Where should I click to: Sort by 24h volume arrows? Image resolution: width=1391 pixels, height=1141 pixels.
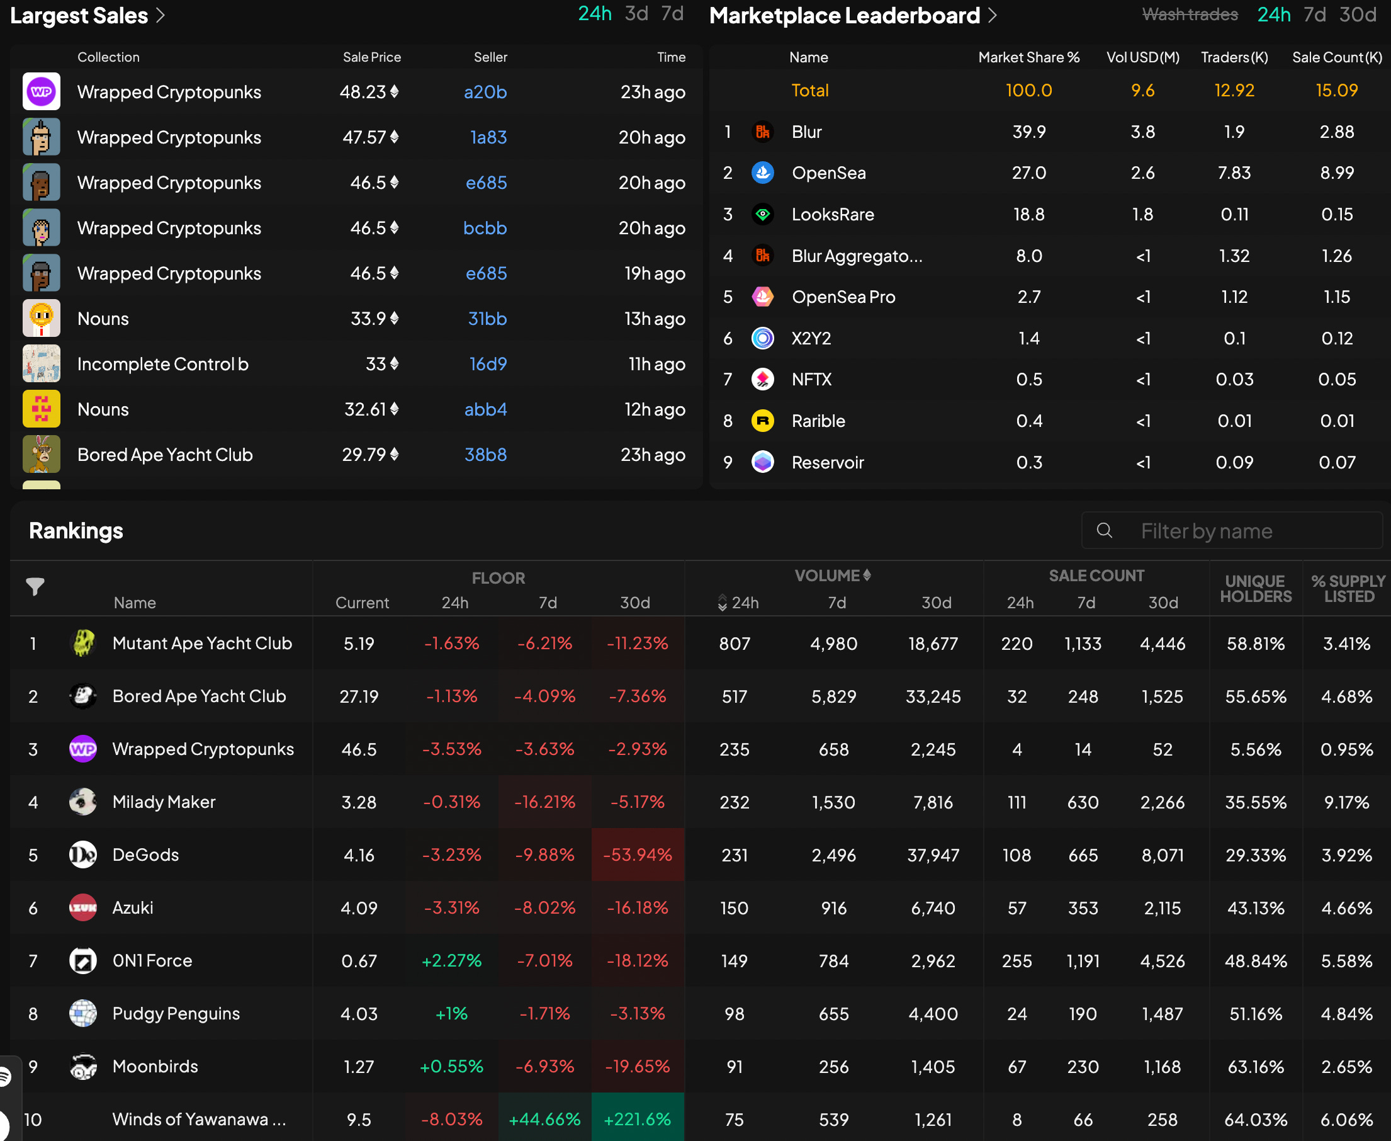[722, 603]
